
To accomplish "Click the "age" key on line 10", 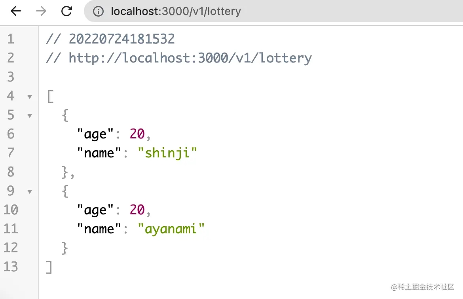I will (95, 210).
